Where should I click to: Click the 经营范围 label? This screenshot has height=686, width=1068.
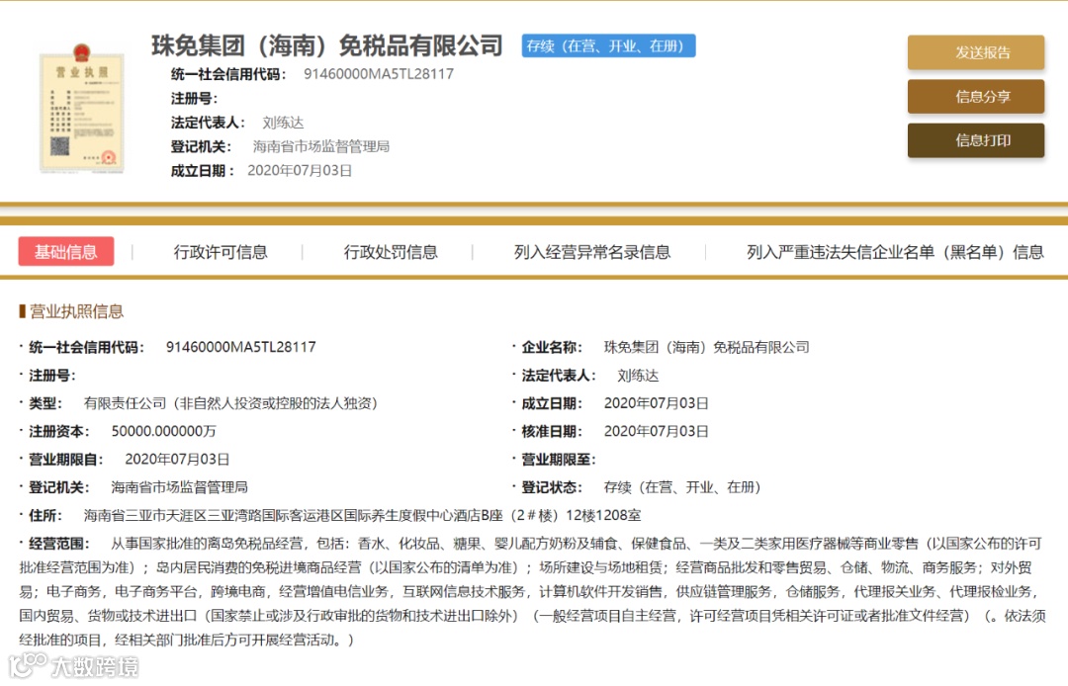[60, 543]
